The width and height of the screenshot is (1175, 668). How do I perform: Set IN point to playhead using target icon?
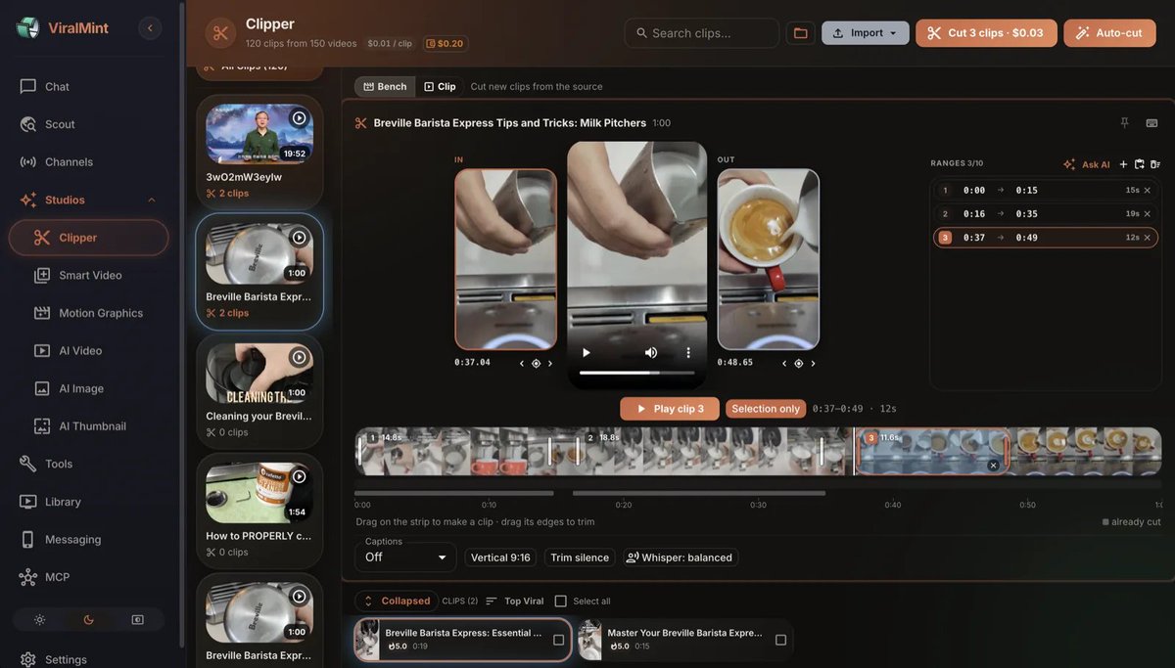[536, 363]
